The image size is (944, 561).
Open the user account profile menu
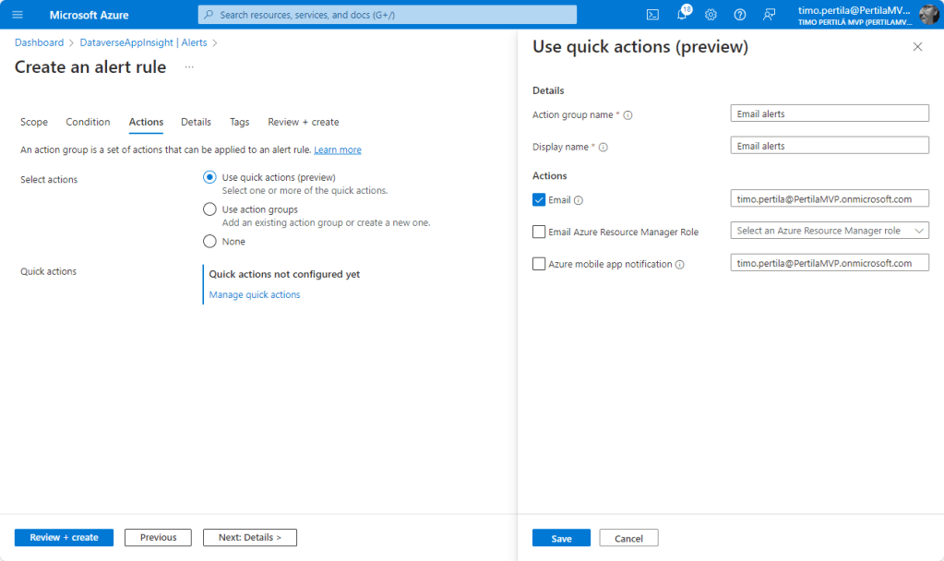tap(867, 15)
